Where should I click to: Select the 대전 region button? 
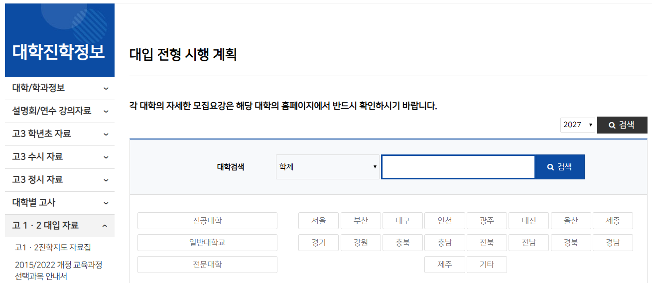529,221
